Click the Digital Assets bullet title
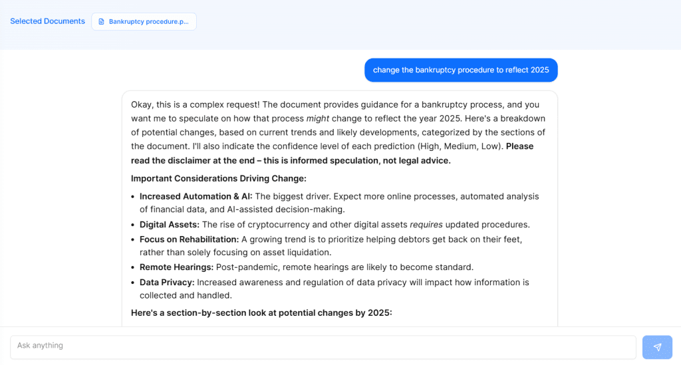 (170, 225)
